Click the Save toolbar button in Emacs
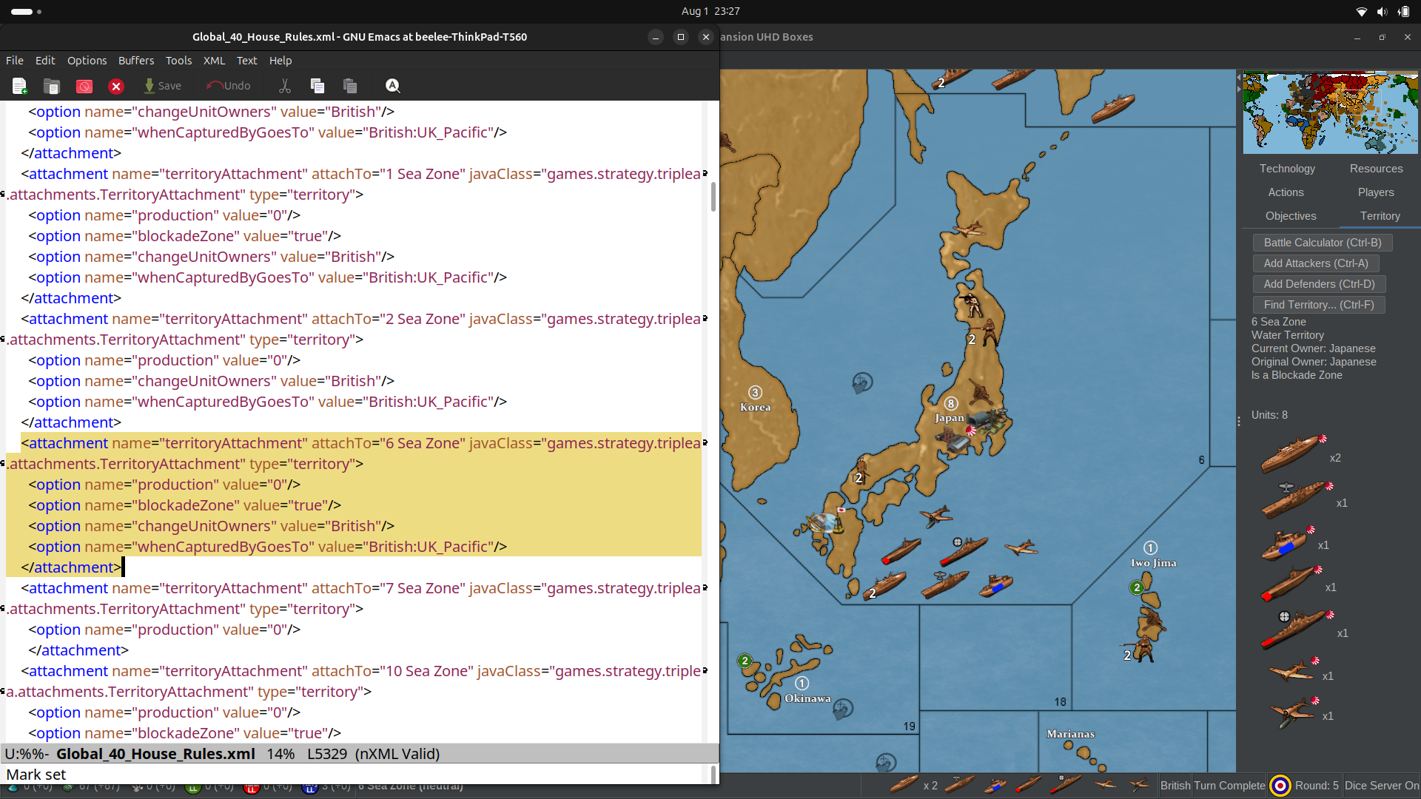 tap(162, 86)
